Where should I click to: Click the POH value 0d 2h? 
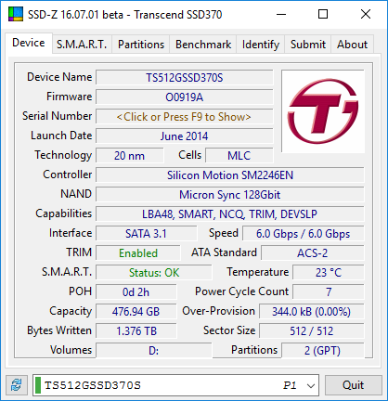click(136, 292)
